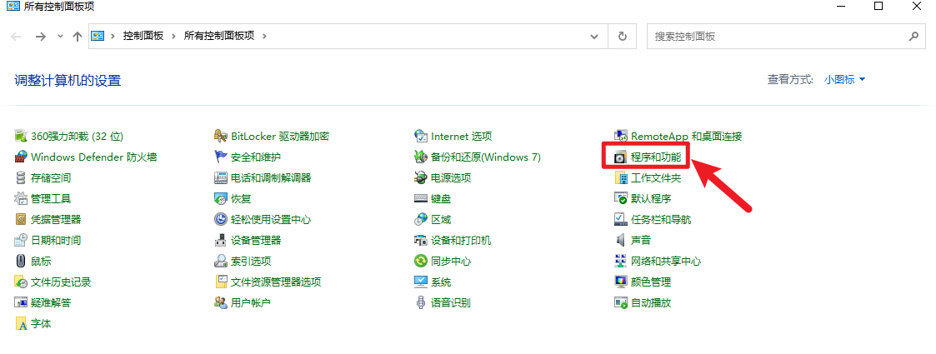Select 控制面板 in the address breadcrumb
Image resolution: width=936 pixels, height=354 pixels.
click(143, 37)
